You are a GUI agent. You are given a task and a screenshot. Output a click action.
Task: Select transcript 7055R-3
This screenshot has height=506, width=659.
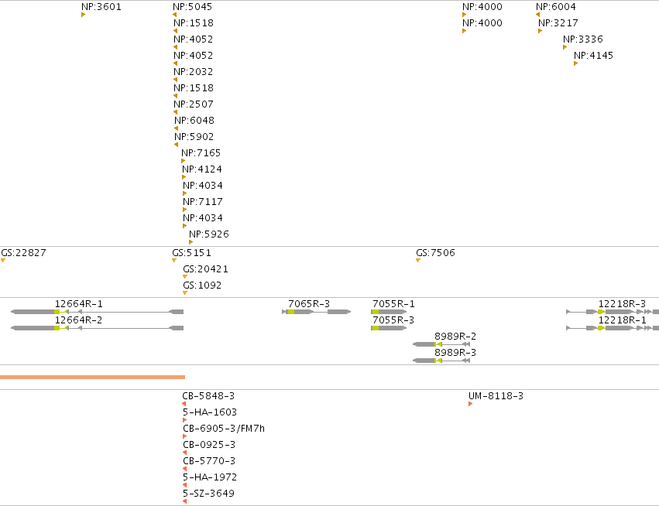[x=389, y=328]
